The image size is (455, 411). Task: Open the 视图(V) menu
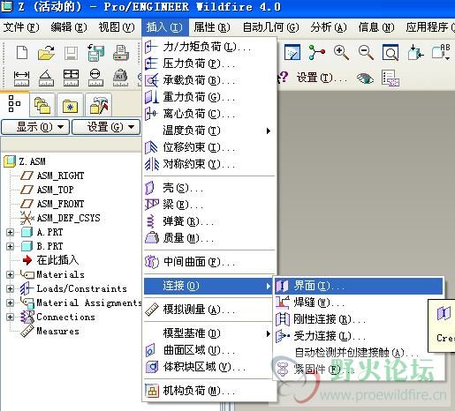click(117, 27)
